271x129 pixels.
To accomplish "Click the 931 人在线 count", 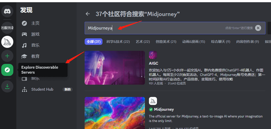I will [x=155, y=83].
